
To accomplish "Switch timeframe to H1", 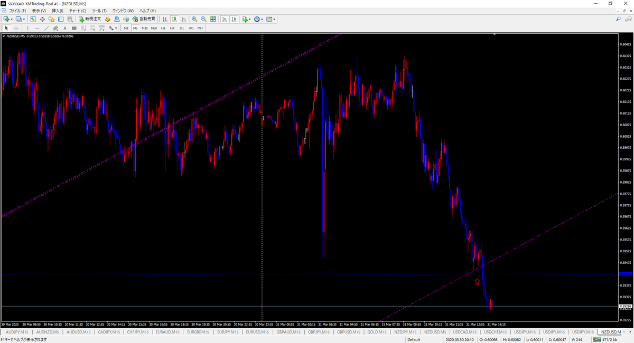I will click(x=163, y=28).
